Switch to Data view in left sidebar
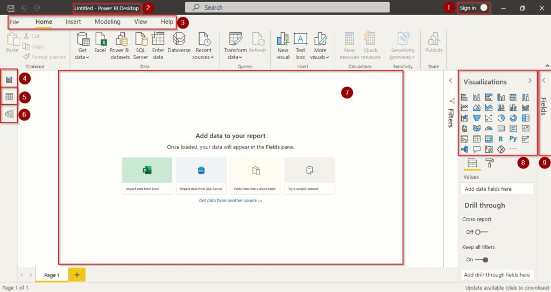Viewport: 551px width, 292px height. point(9,97)
